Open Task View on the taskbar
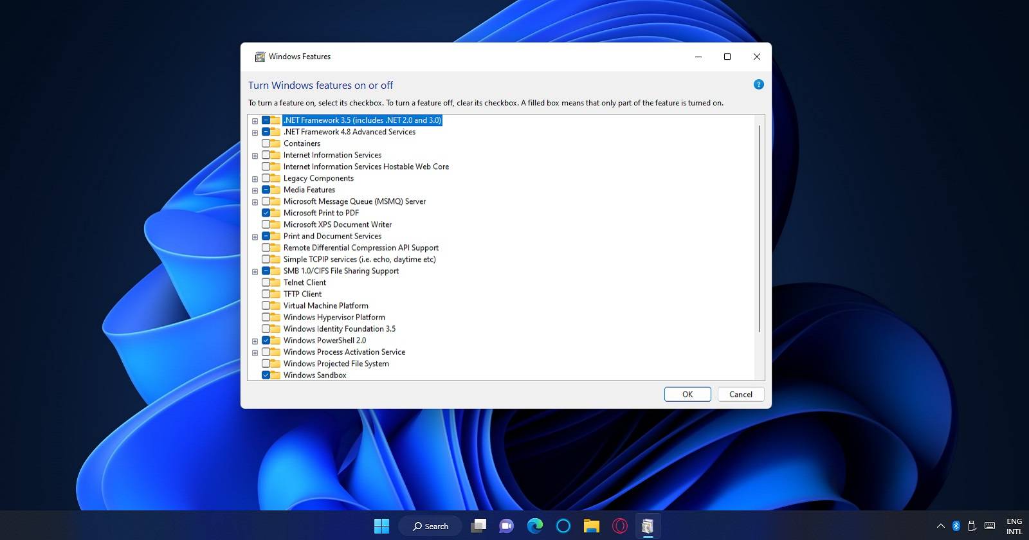 [478, 526]
